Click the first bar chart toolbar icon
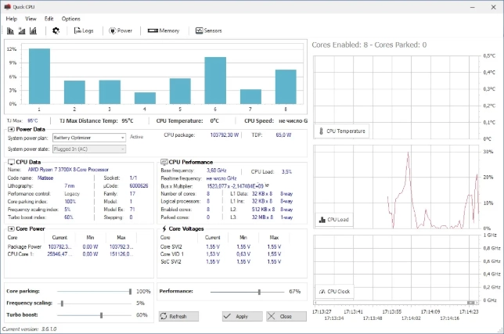Screen dimensions: 504x334 coord(10,31)
